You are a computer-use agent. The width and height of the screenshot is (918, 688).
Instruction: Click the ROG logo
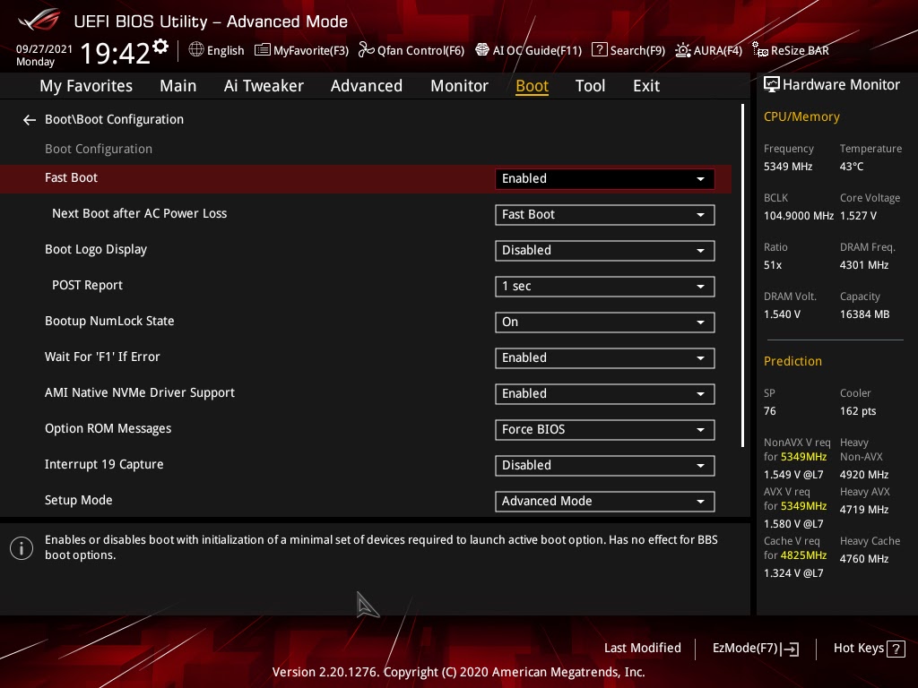click(39, 20)
